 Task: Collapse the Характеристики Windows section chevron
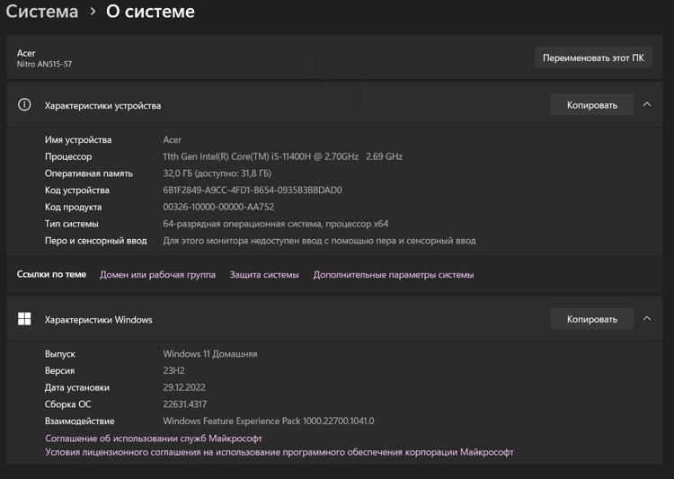click(646, 319)
